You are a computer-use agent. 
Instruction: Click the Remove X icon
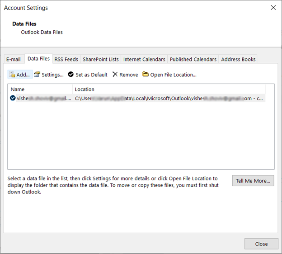(115, 74)
